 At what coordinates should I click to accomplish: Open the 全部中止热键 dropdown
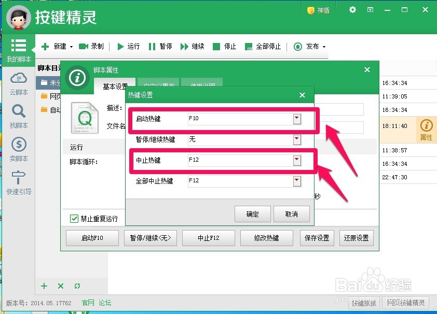click(297, 181)
